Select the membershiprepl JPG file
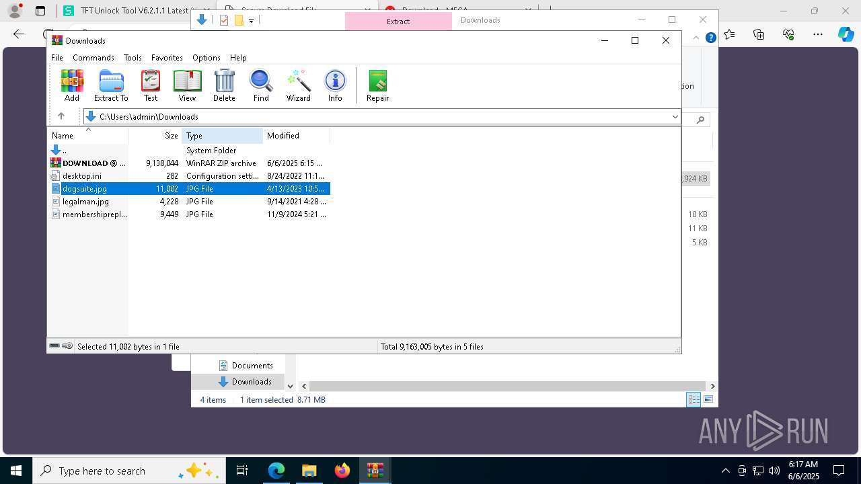 [x=189, y=214]
